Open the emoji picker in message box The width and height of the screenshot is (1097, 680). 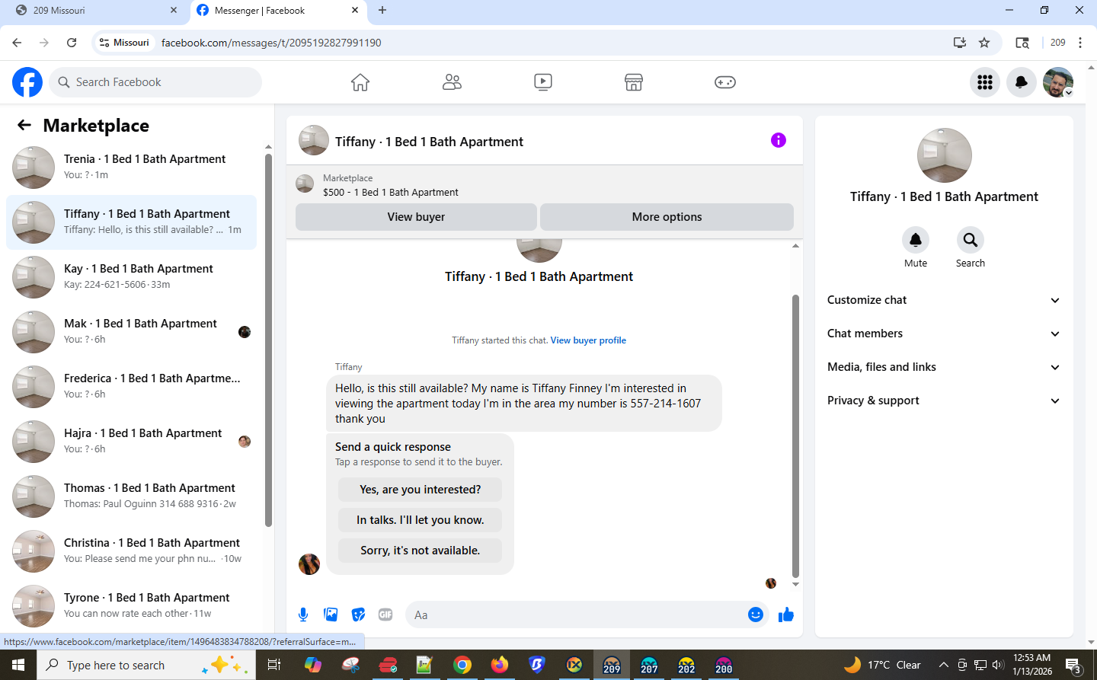coord(756,615)
